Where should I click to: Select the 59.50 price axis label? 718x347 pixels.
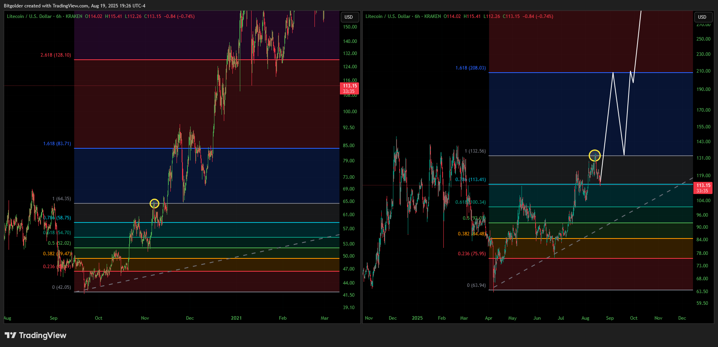click(702, 303)
